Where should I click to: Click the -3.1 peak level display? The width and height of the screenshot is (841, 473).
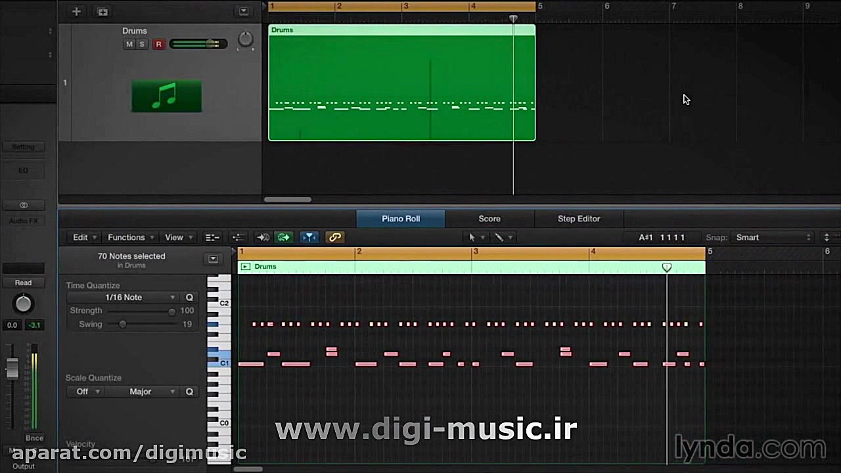coord(34,325)
